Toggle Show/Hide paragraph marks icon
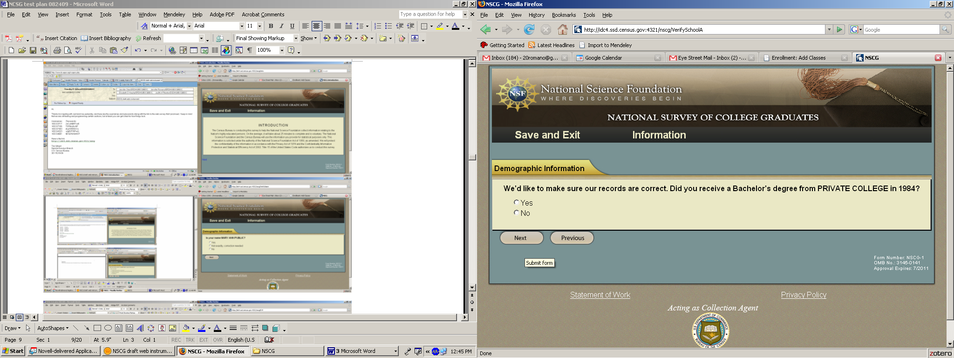 tap(250, 50)
